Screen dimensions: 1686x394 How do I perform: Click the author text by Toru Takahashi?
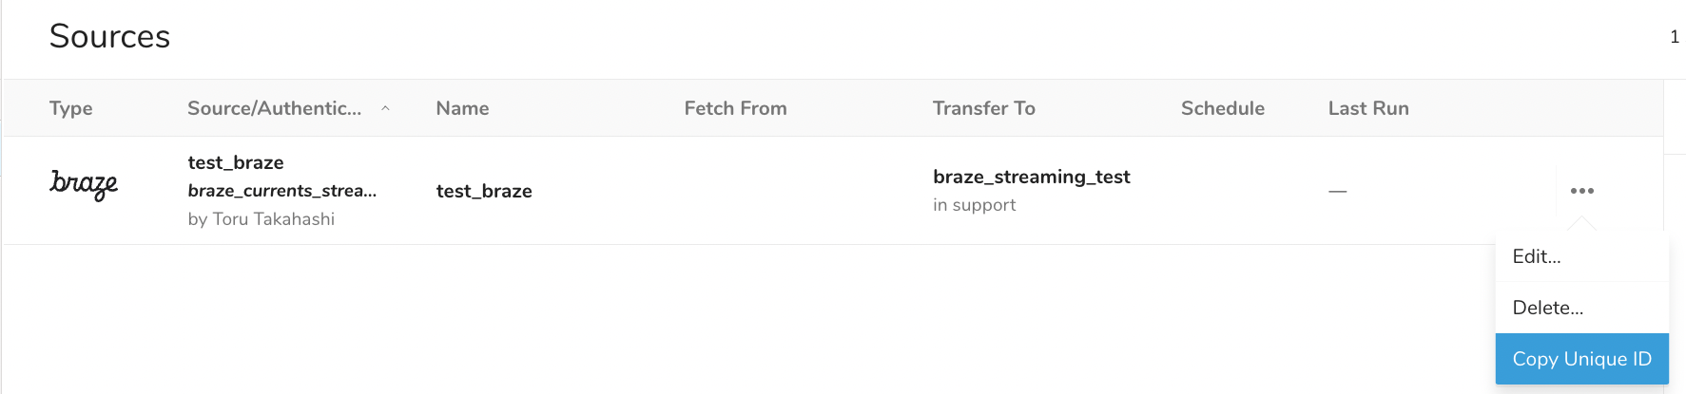[262, 219]
